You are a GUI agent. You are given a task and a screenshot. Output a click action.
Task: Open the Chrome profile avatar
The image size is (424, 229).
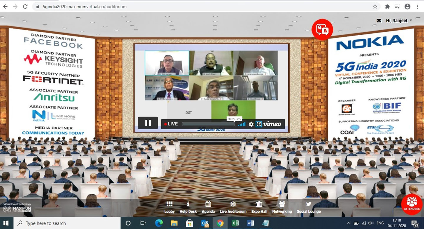[x=408, y=6]
